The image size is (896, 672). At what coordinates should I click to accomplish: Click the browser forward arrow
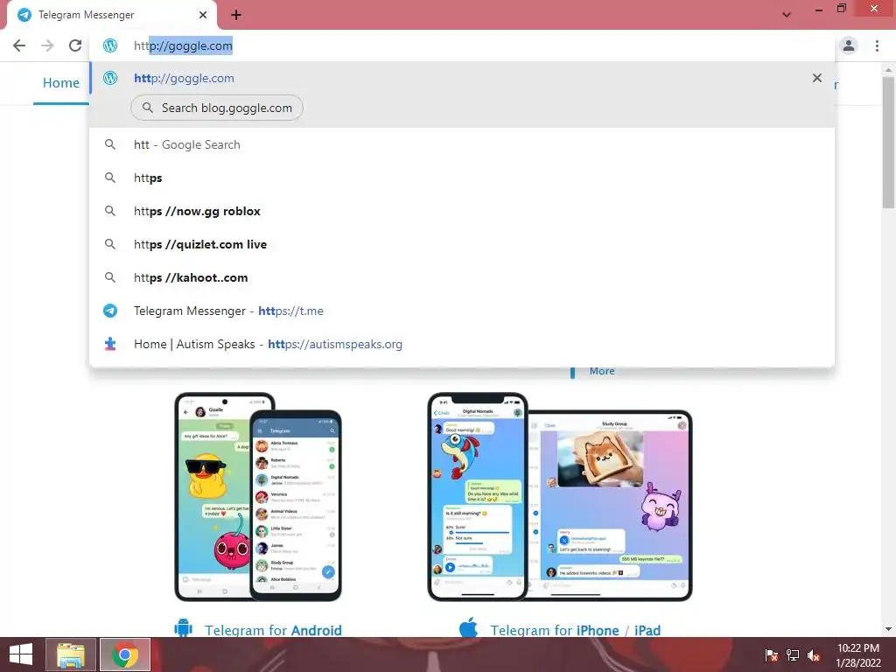click(x=47, y=45)
